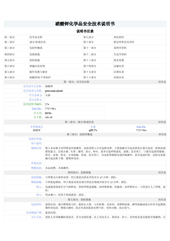Click the 化学品英文名称 label
Screen dimensions: 170x241
click(x=33, y=91)
